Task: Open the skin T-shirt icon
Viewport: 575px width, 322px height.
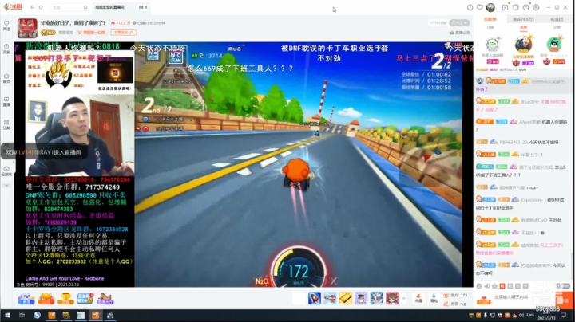Action: click(516, 7)
